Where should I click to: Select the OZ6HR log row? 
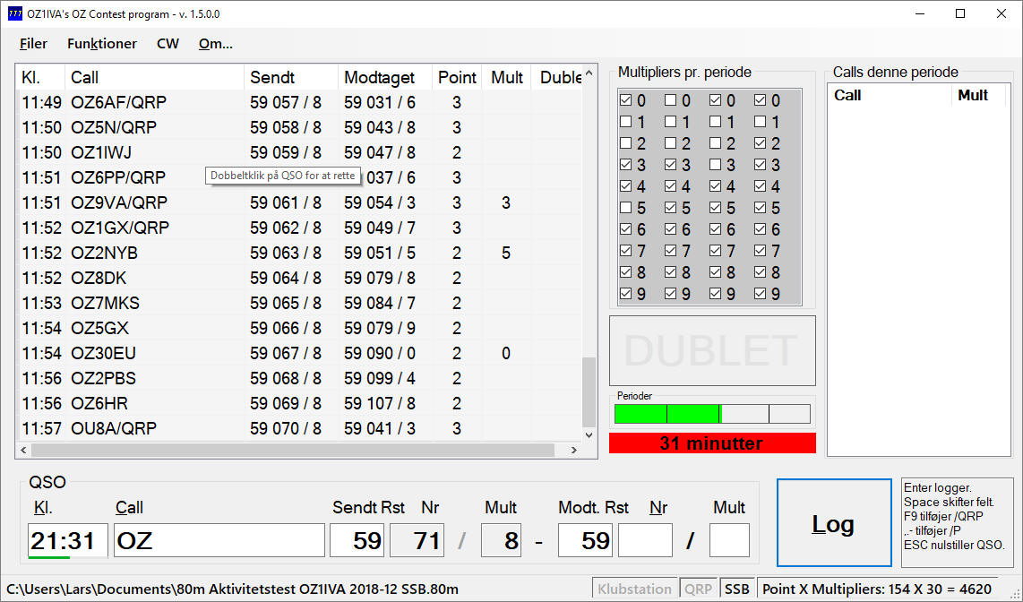[x=299, y=404]
